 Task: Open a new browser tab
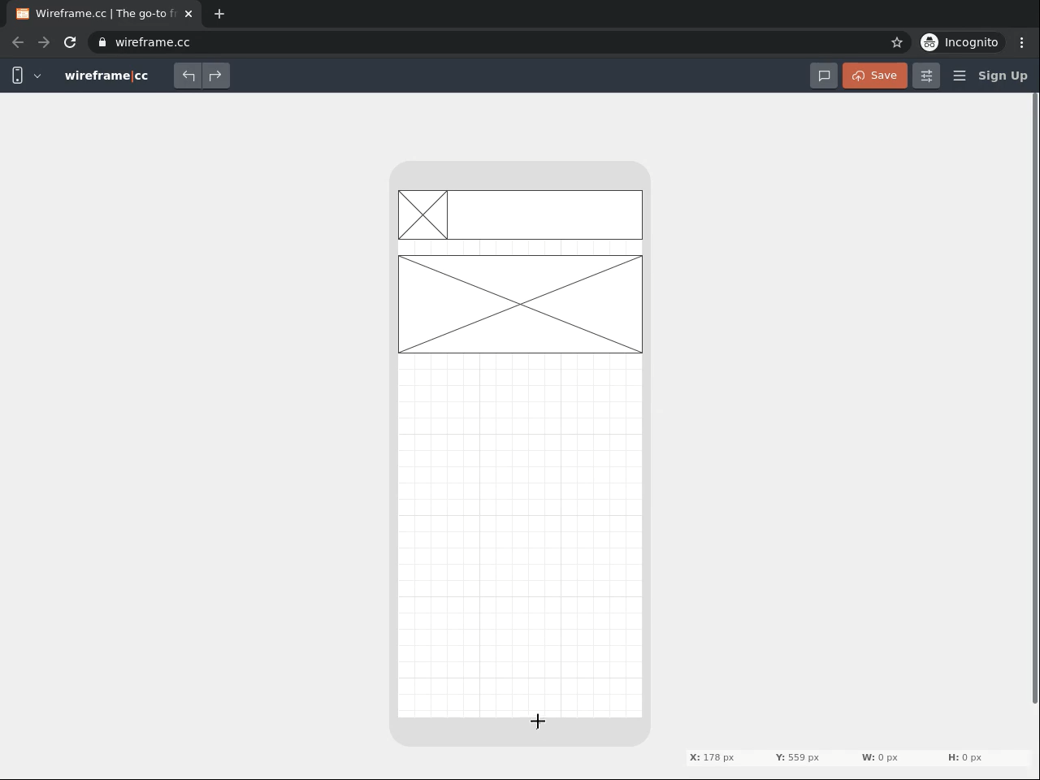(219, 14)
